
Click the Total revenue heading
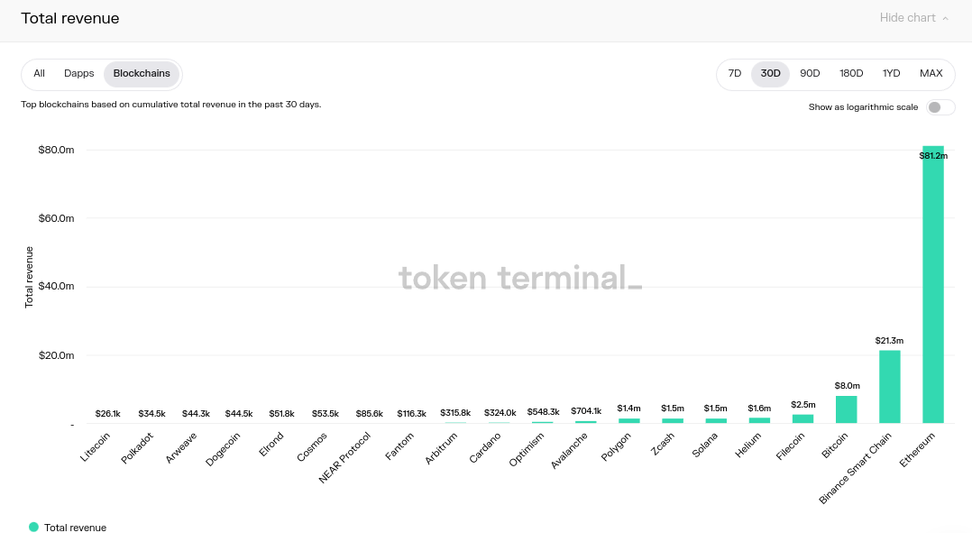(x=70, y=18)
